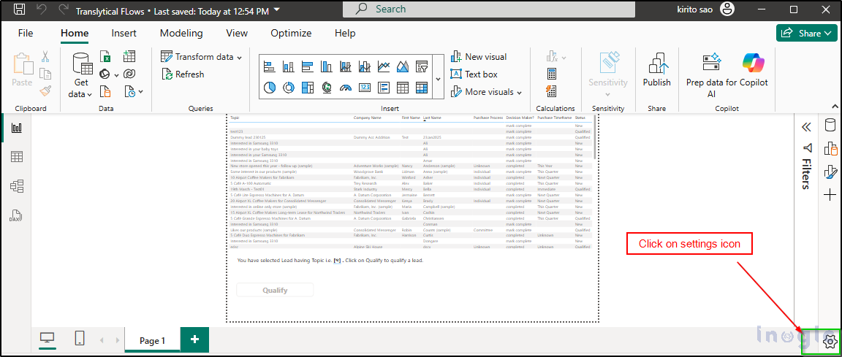Add a new page with plus button
842x357 pixels.
(x=194, y=339)
